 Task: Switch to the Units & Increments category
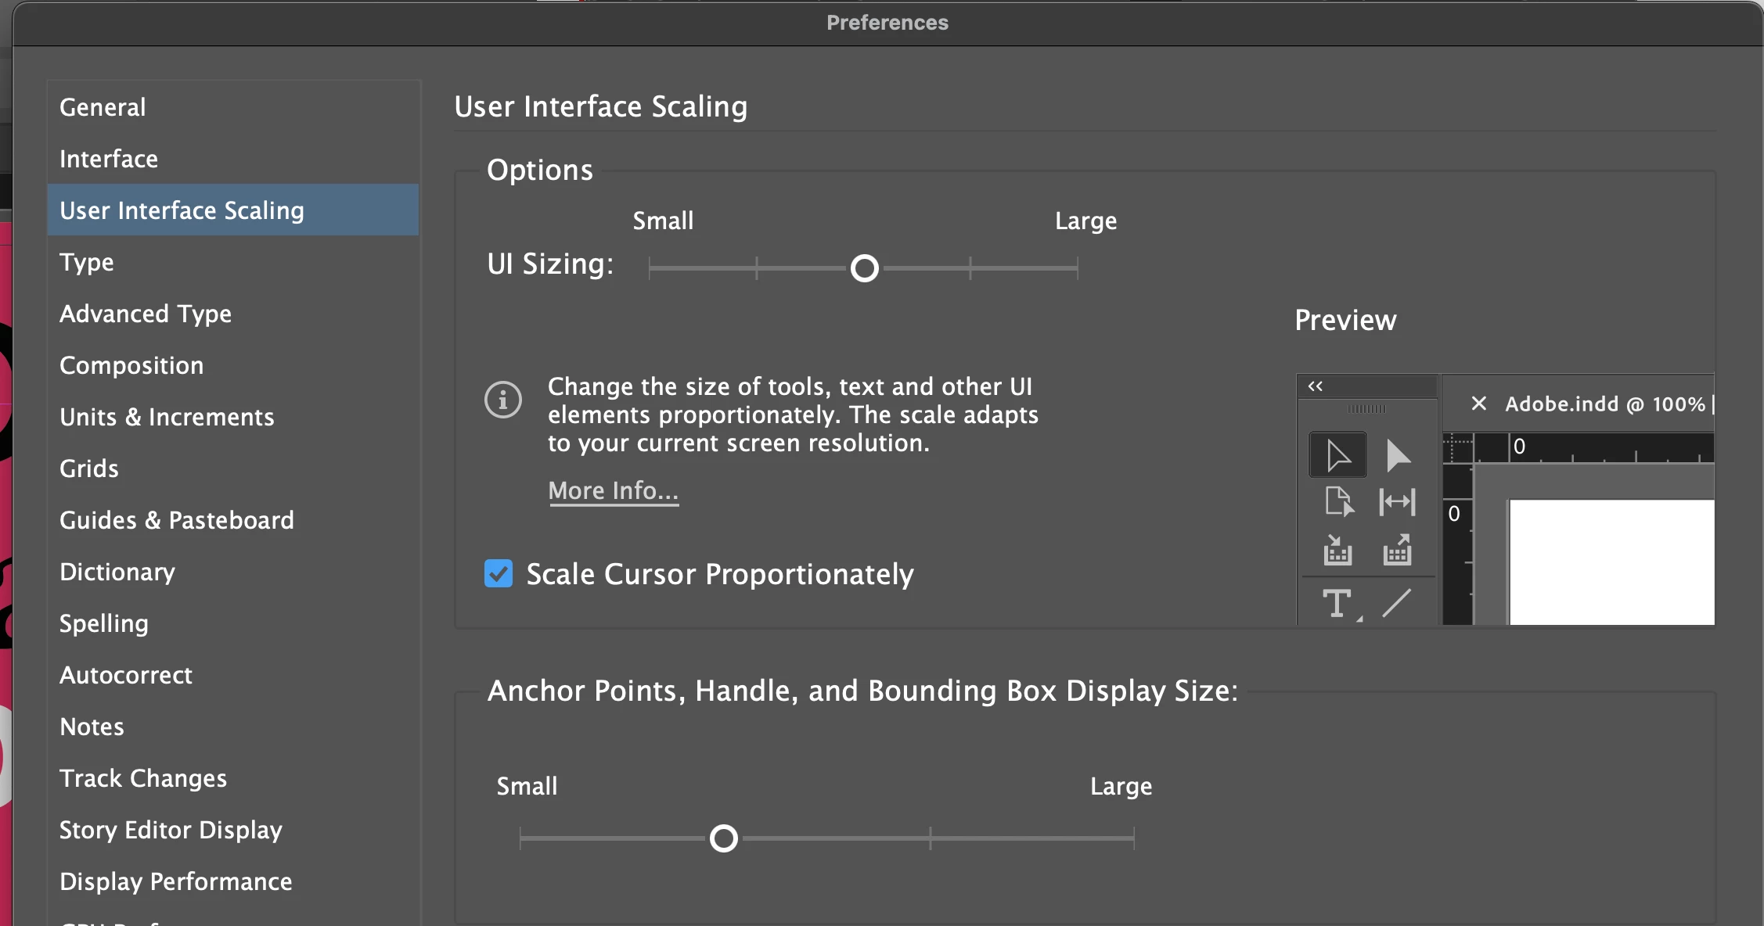pyautogui.click(x=167, y=417)
